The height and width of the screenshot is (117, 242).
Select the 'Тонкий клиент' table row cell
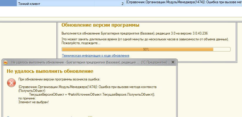(x=55, y=4)
